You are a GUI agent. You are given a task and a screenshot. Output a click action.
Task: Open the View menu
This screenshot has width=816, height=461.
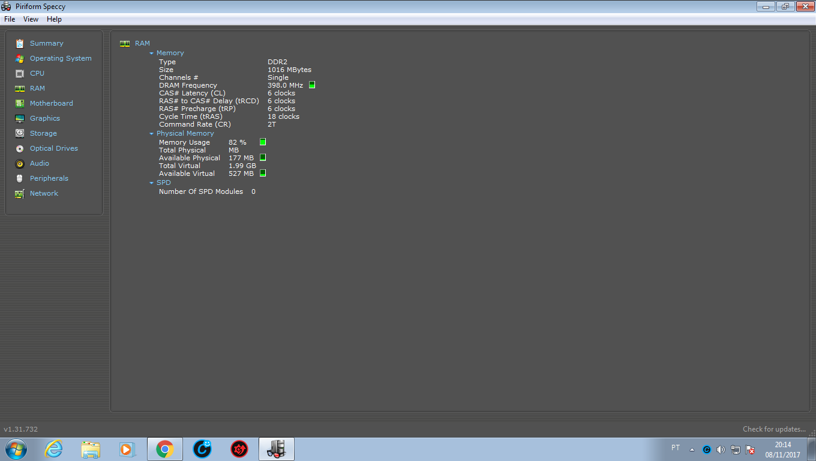click(31, 19)
